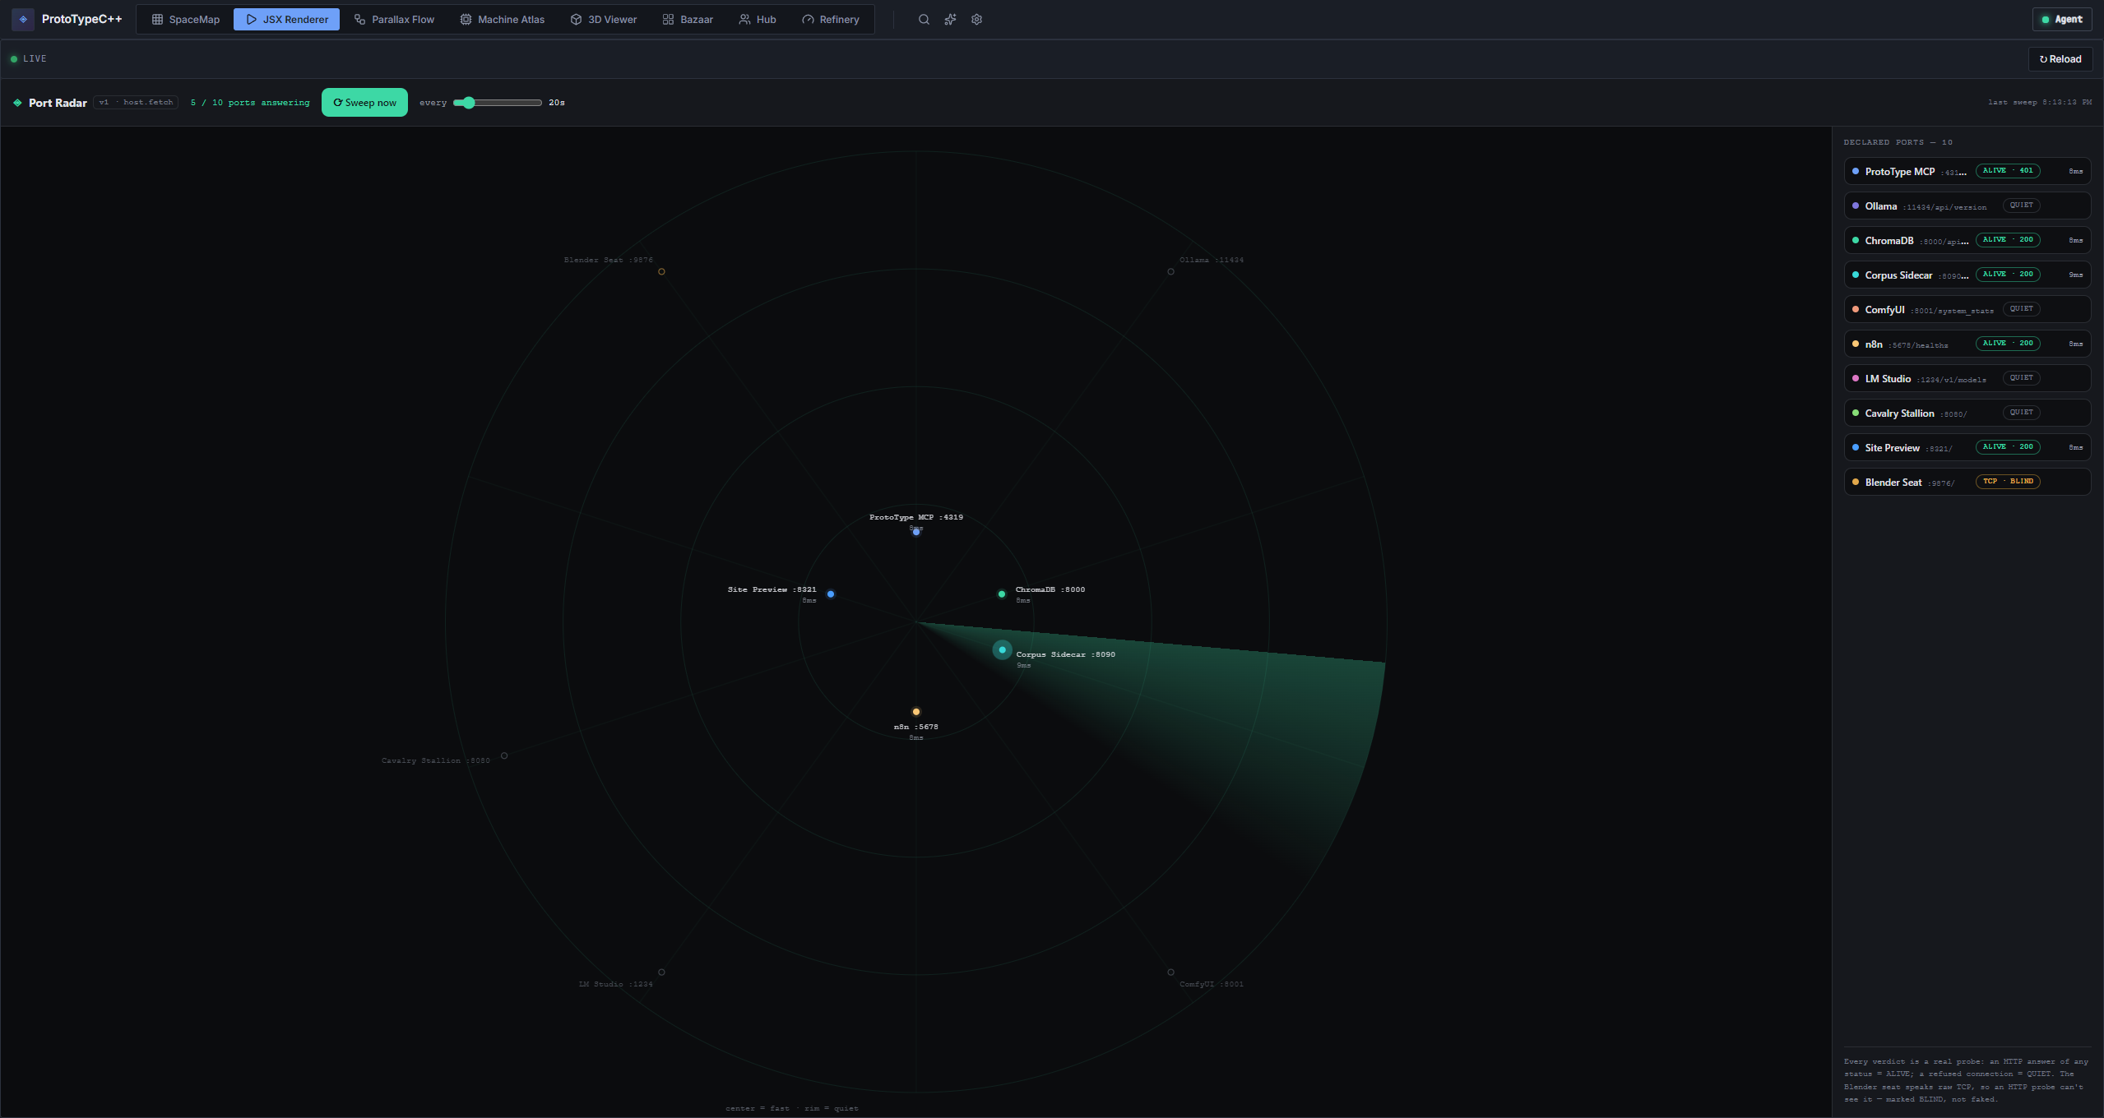Click the Blender Seat :9876 rim marker
This screenshot has height=1118, width=2104.
tap(661, 271)
